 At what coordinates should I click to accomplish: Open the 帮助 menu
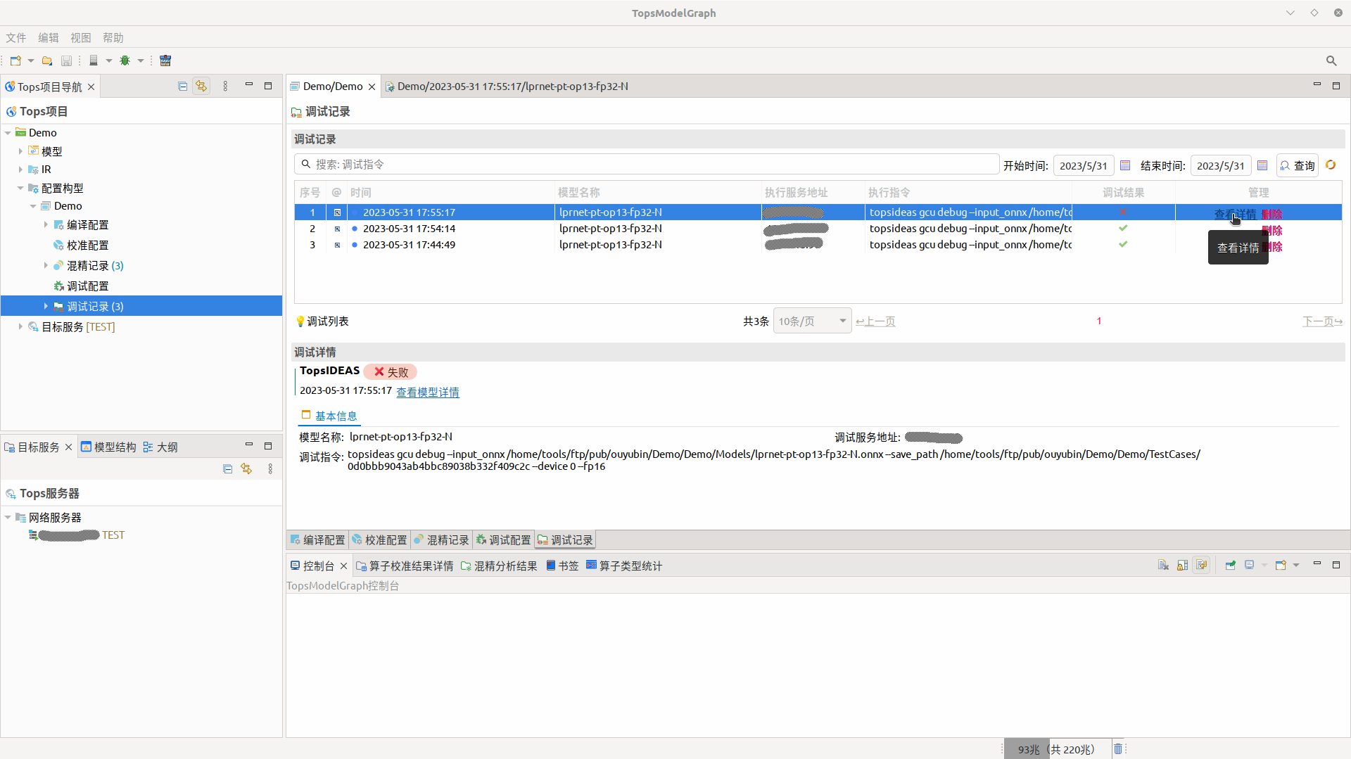point(113,38)
